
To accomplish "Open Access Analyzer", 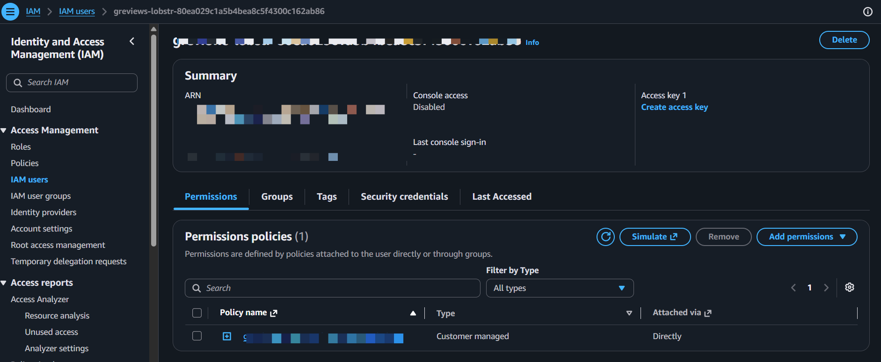I will [x=40, y=299].
